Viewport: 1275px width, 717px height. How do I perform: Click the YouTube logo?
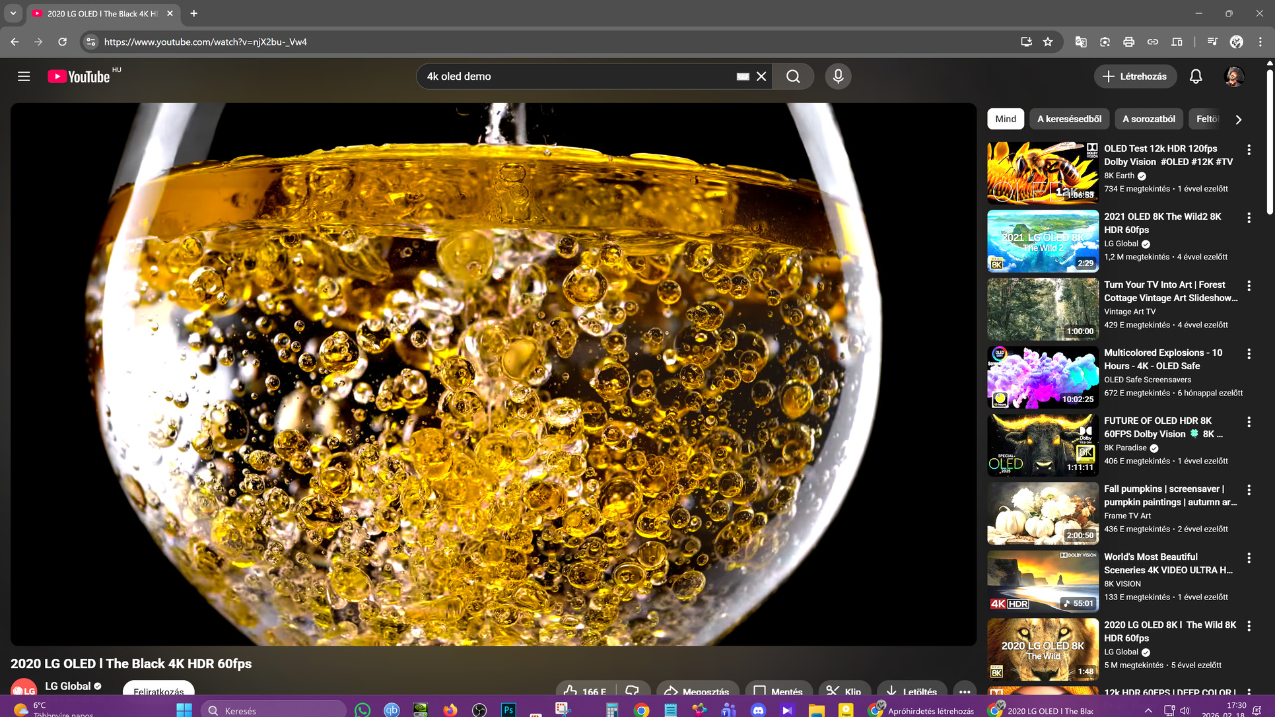tap(79, 77)
